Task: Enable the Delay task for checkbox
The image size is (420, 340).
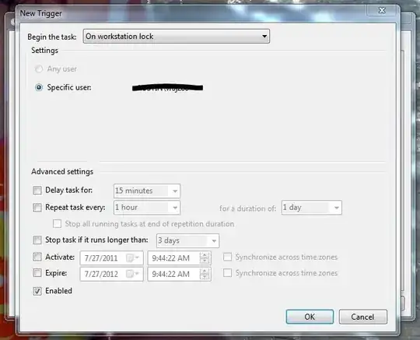Action: coord(37,190)
